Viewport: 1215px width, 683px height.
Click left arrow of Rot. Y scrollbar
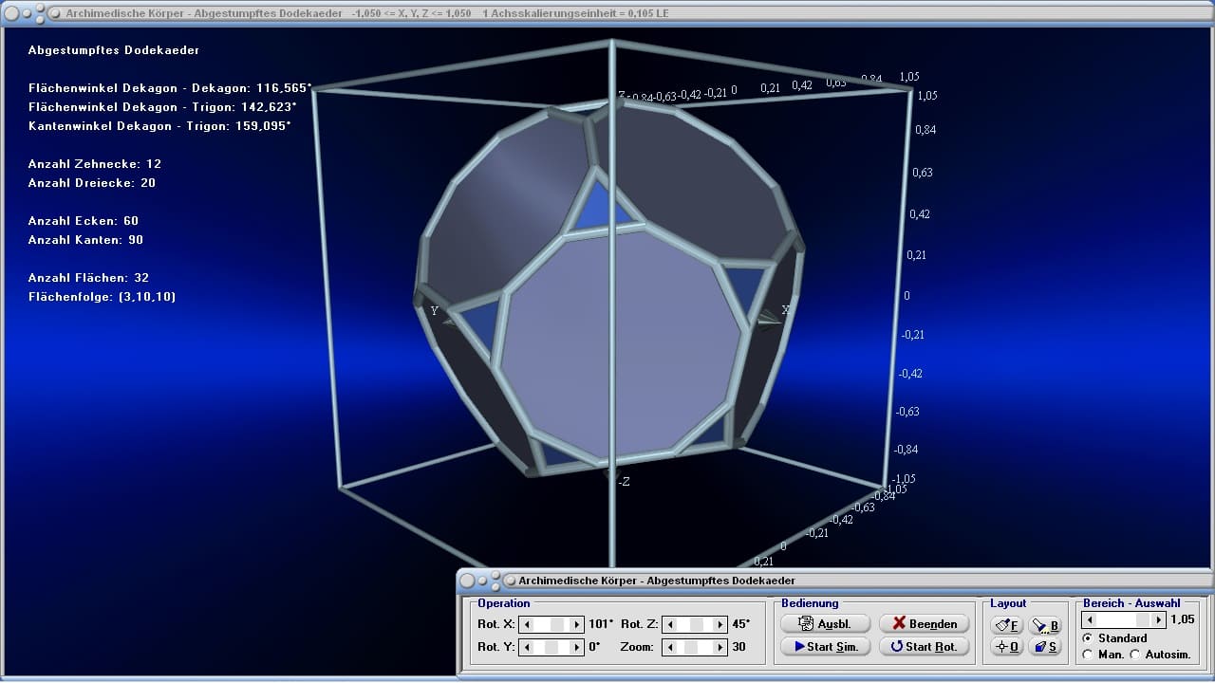click(x=528, y=647)
